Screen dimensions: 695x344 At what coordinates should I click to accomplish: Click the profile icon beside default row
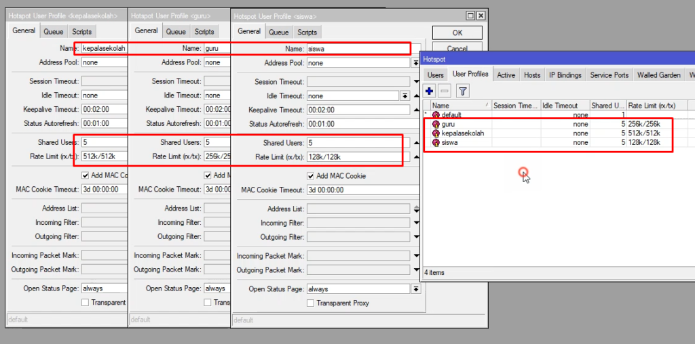pos(436,115)
